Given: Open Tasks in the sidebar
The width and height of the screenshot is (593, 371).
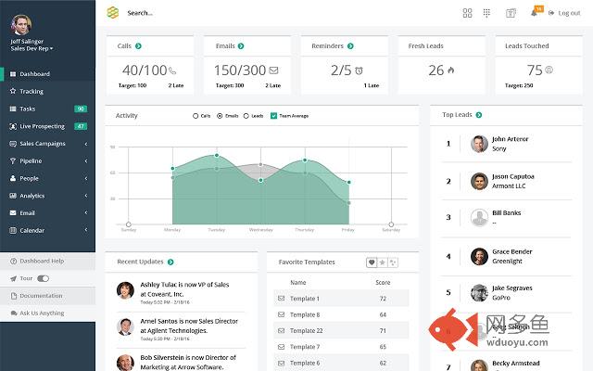Looking at the screenshot, I should 47,109.
